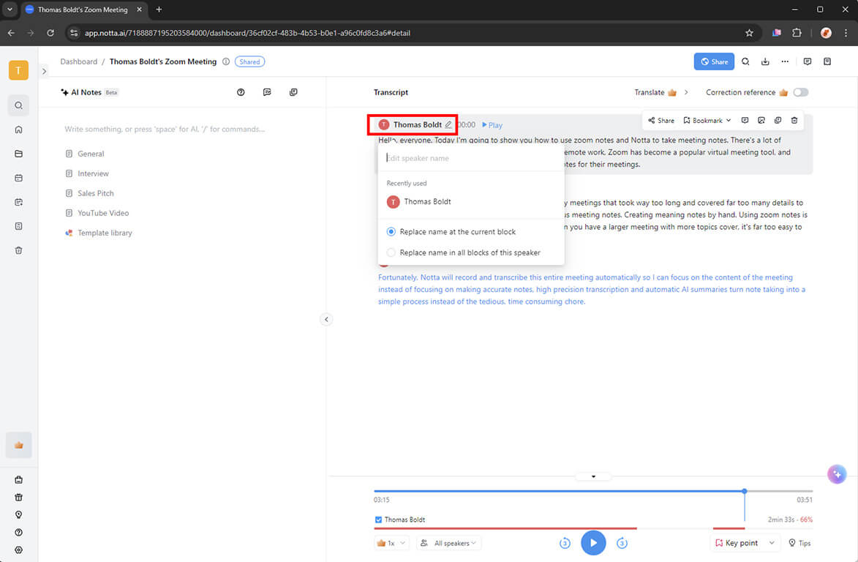Copy AI Notes using the copy icon
This screenshot has height=562, width=858.
[x=293, y=92]
